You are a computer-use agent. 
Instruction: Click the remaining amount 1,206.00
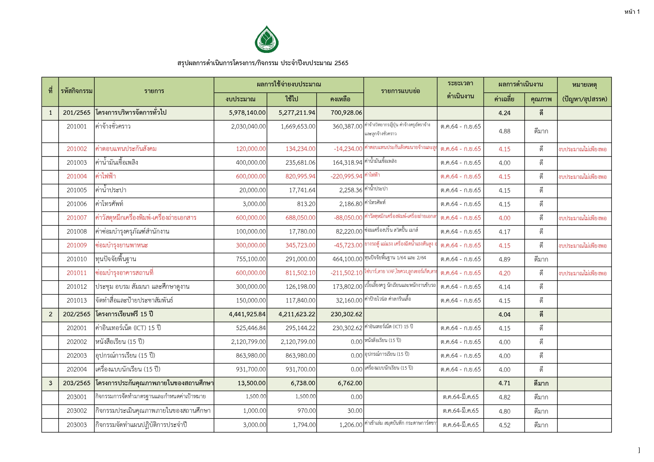click(x=351, y=425)
